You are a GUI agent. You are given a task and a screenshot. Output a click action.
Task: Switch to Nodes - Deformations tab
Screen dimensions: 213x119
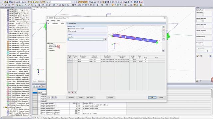pos(63,118)
